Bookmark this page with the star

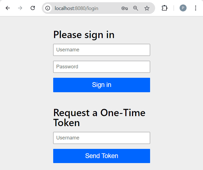point(147,8)
